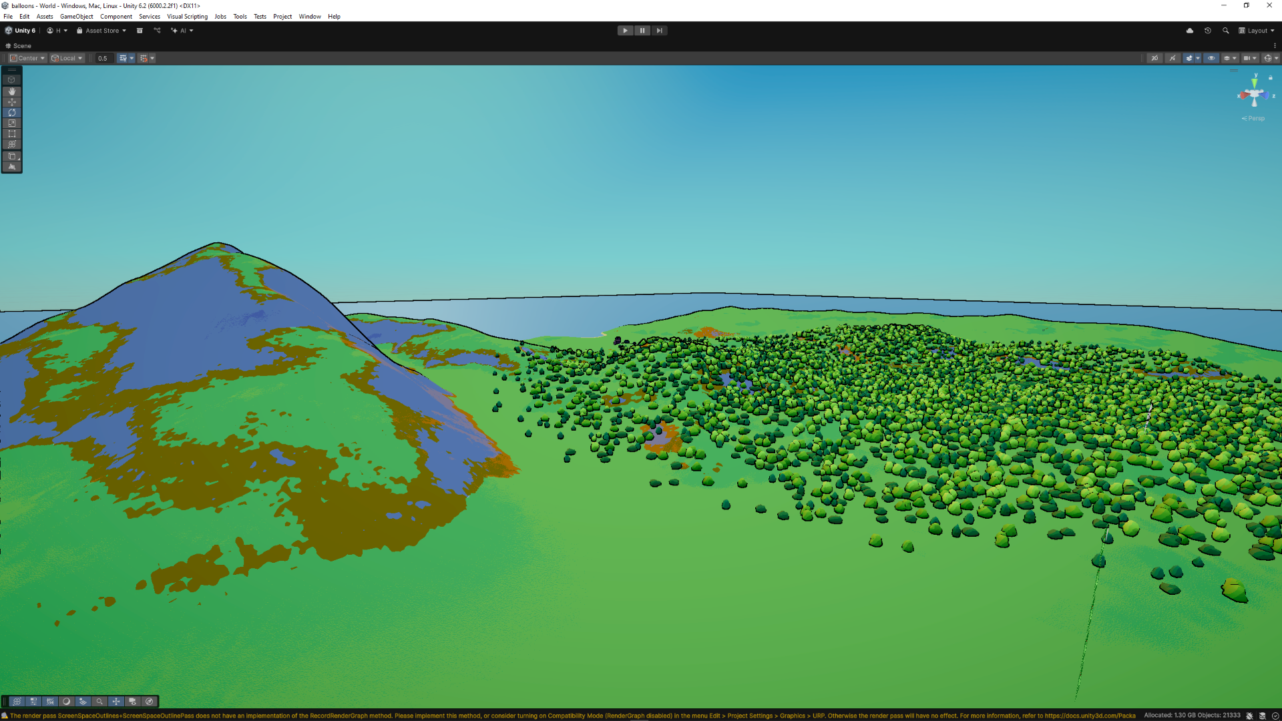Open the custom editor tools button

click(11, 156)
